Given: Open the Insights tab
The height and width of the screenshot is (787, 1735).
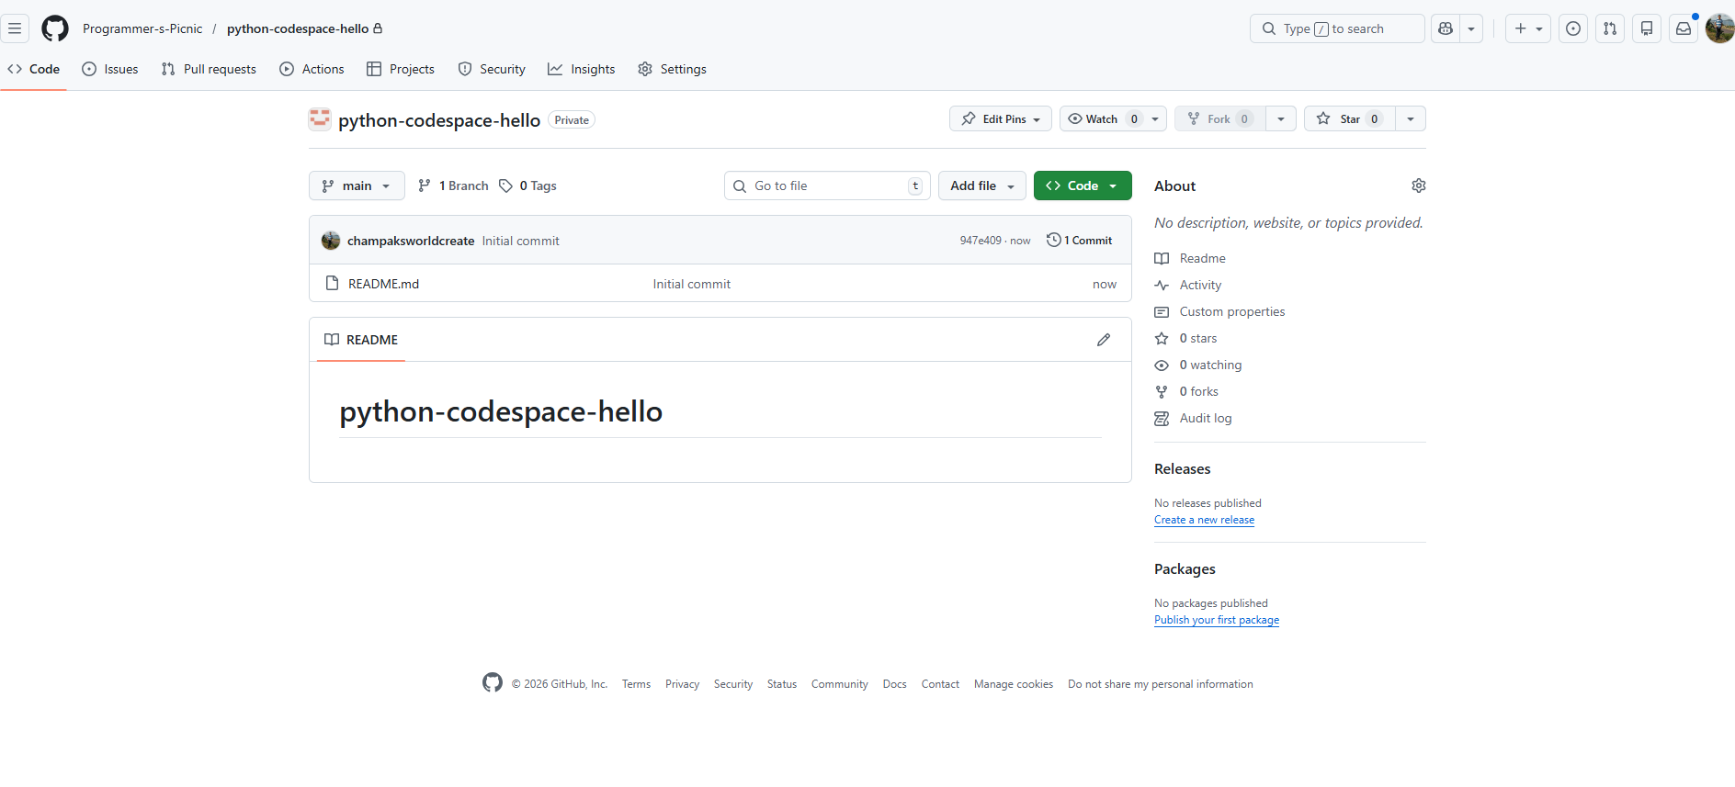Looking at the screenshot, I should (x=582, y=69).
